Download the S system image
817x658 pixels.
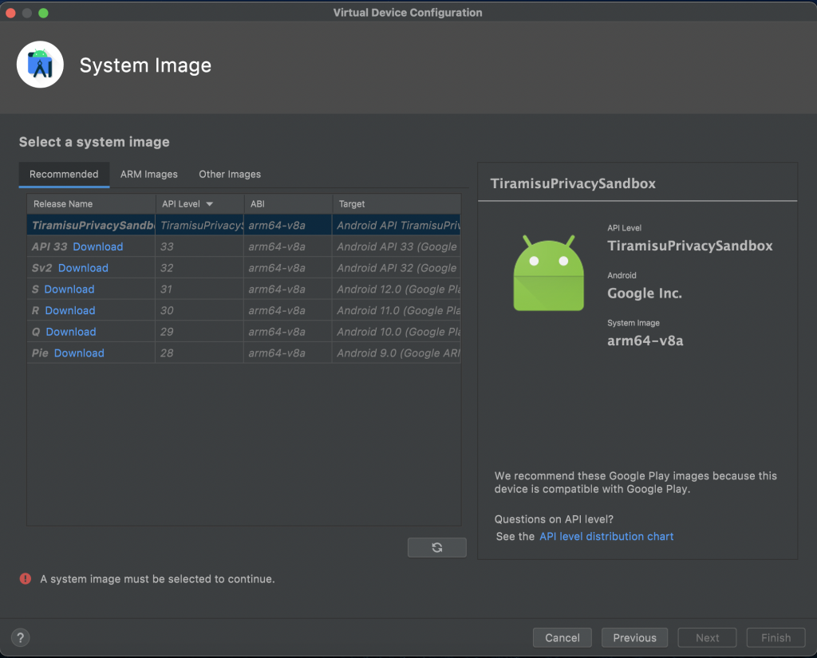tap(69, 290)
